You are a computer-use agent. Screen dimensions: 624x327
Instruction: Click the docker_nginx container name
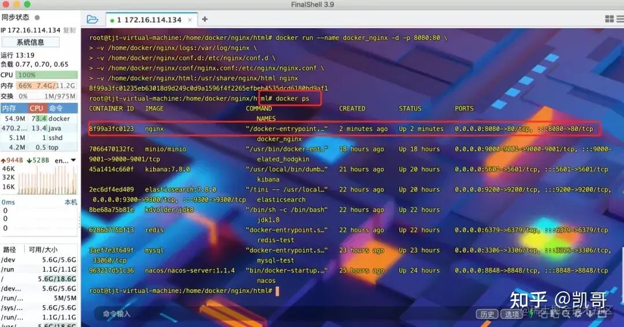(x=280, y=139)
